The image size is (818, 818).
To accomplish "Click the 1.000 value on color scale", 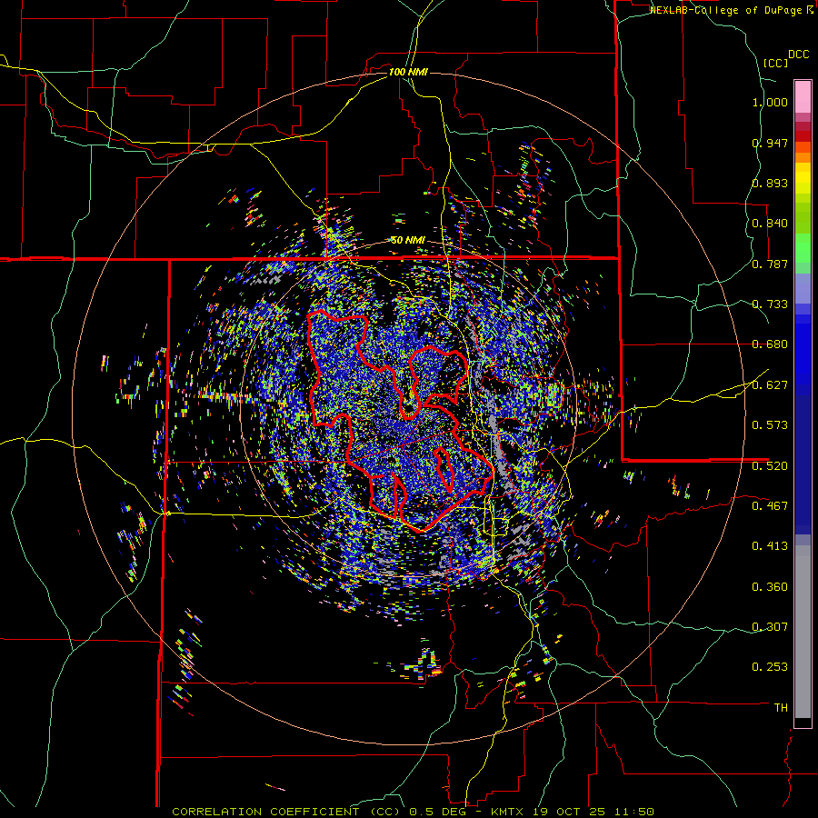I will pos(770,102).
